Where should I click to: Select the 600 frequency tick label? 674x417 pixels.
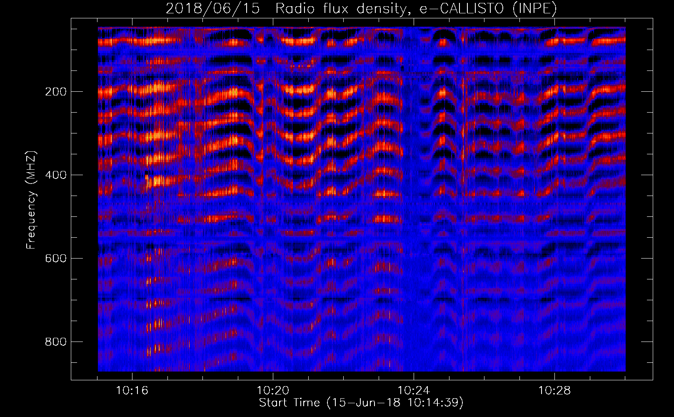coord(55,259)
